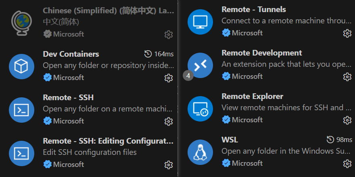The height and width of the screenshot is (177, 355).
Task: Click Microsoft publisher name under Dev Containers
Action: click(69, 77)
